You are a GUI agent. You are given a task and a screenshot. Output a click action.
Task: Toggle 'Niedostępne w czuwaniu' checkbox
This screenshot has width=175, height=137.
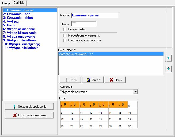65,35
